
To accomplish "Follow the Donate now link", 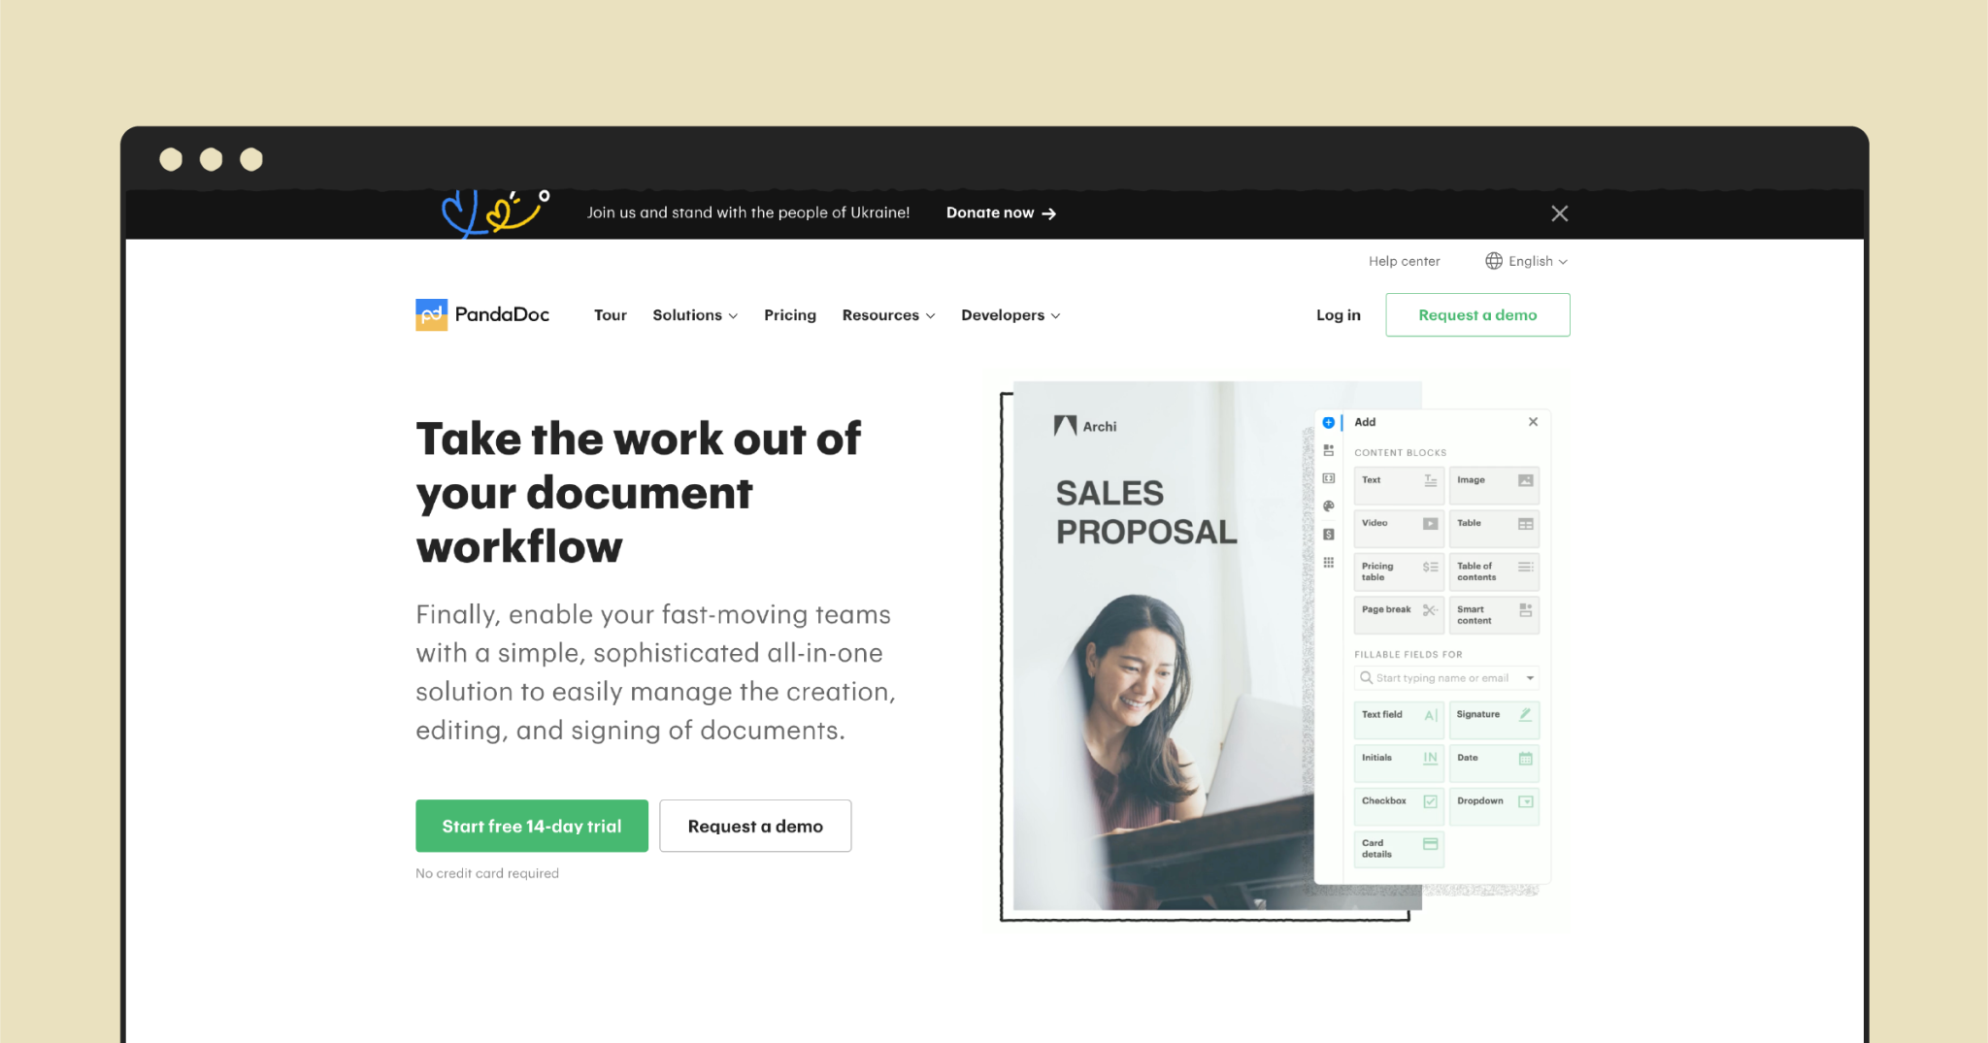I will click(1000, 212).
